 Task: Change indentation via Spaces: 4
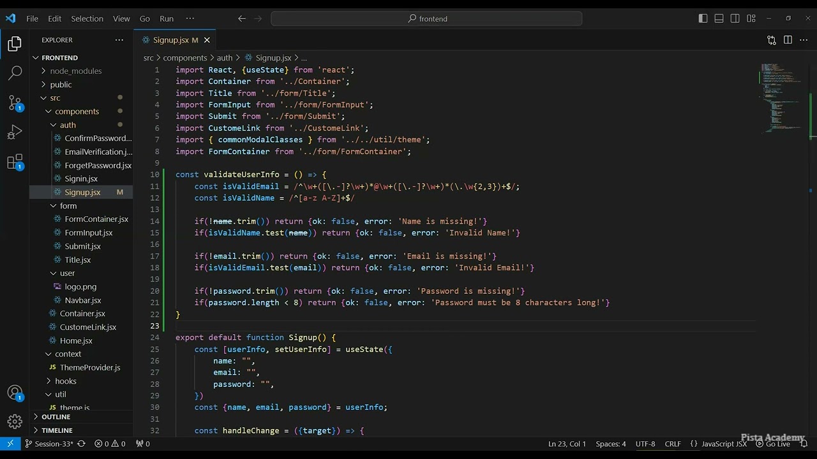tap(611, 444)
